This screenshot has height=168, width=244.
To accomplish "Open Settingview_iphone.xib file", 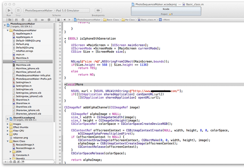I will pyautogui.click(x=29, y=93).
